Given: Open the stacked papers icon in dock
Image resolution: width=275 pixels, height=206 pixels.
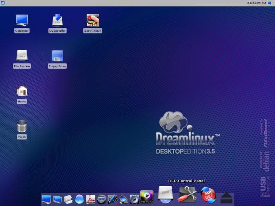Looking at the screenshot, I should point(68,199).
